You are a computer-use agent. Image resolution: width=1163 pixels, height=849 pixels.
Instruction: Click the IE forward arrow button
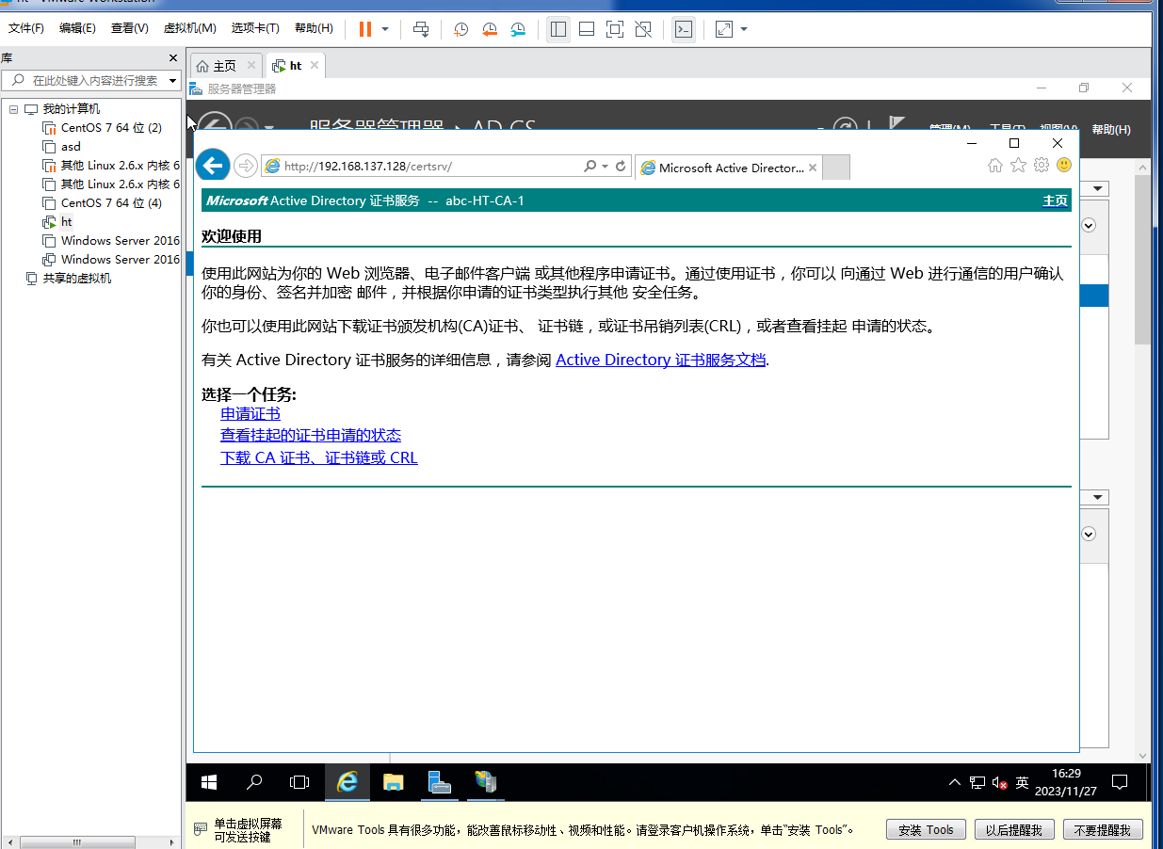tap(245, 167)
